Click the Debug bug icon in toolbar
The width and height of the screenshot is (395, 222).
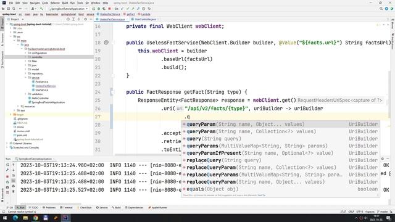[x=99, y=9]
